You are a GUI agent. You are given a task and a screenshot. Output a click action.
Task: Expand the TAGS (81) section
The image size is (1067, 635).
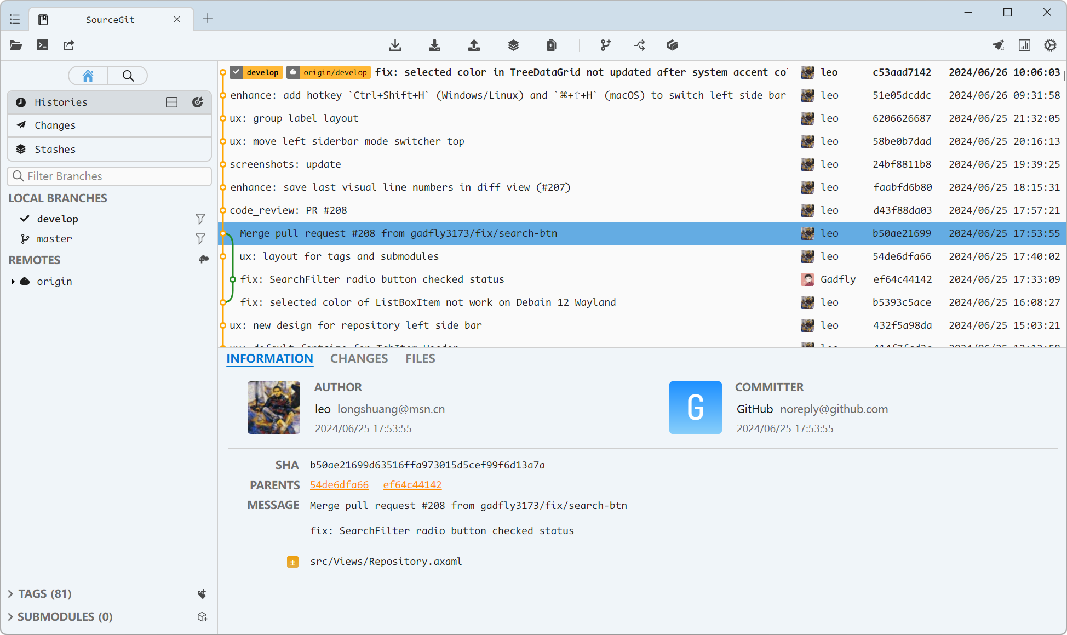[10, 593]
